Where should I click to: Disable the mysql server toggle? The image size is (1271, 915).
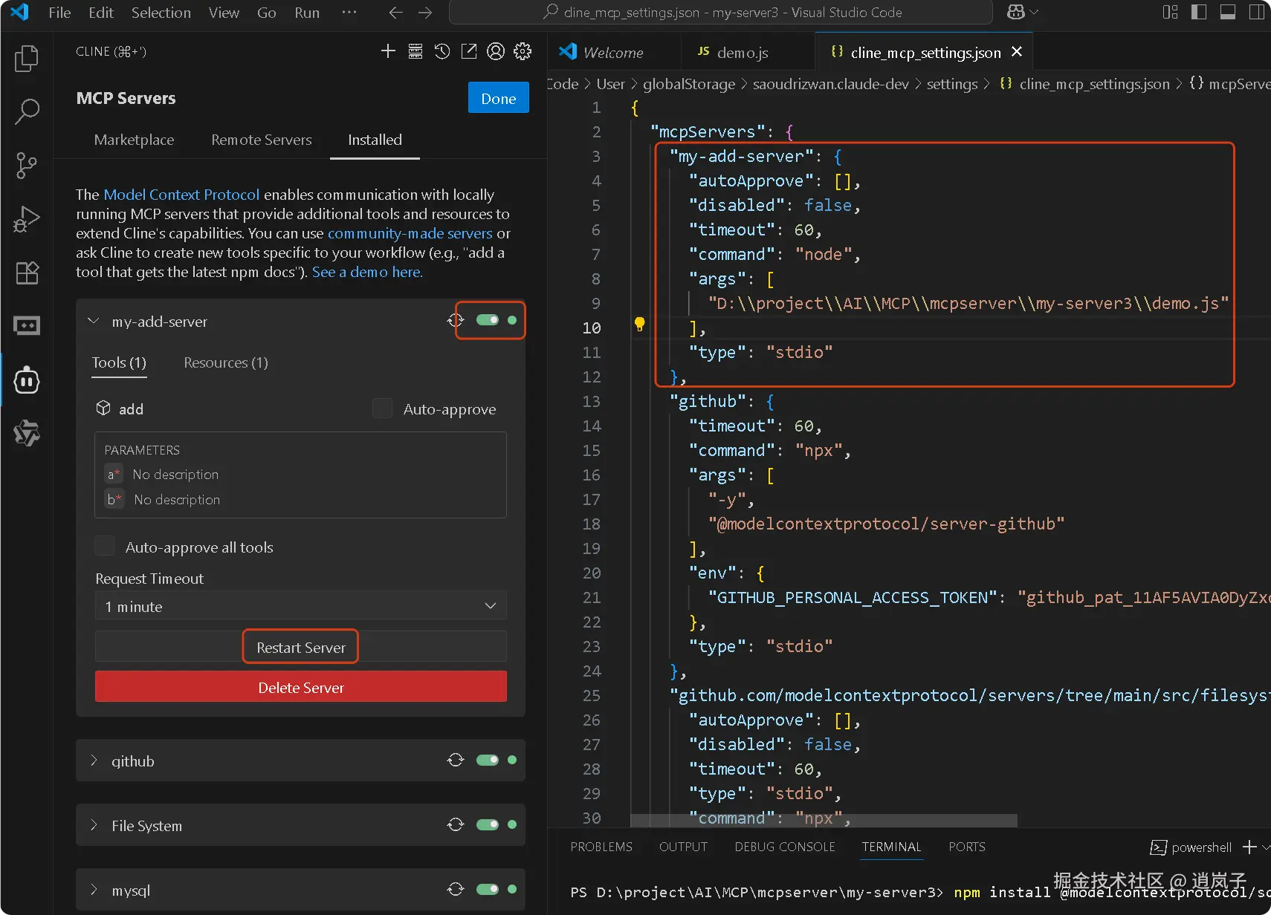pos(488,889)
